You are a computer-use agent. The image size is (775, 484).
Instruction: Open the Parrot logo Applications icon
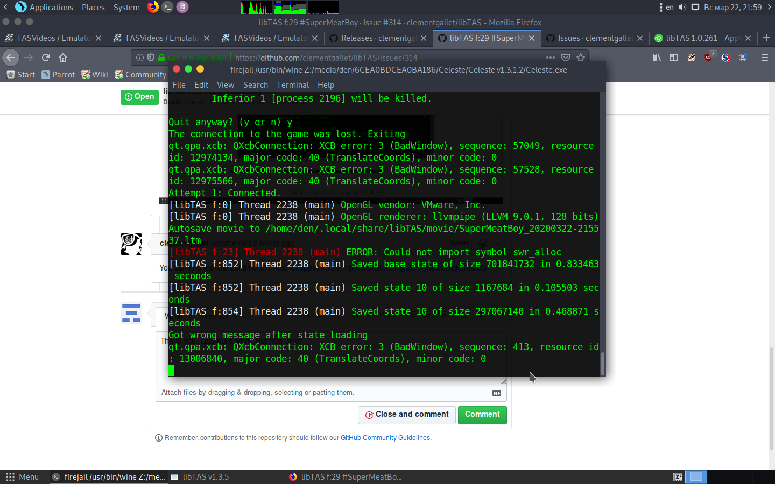click(x=21, y=7)
